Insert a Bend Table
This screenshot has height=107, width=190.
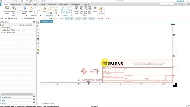tap(90, 10)
